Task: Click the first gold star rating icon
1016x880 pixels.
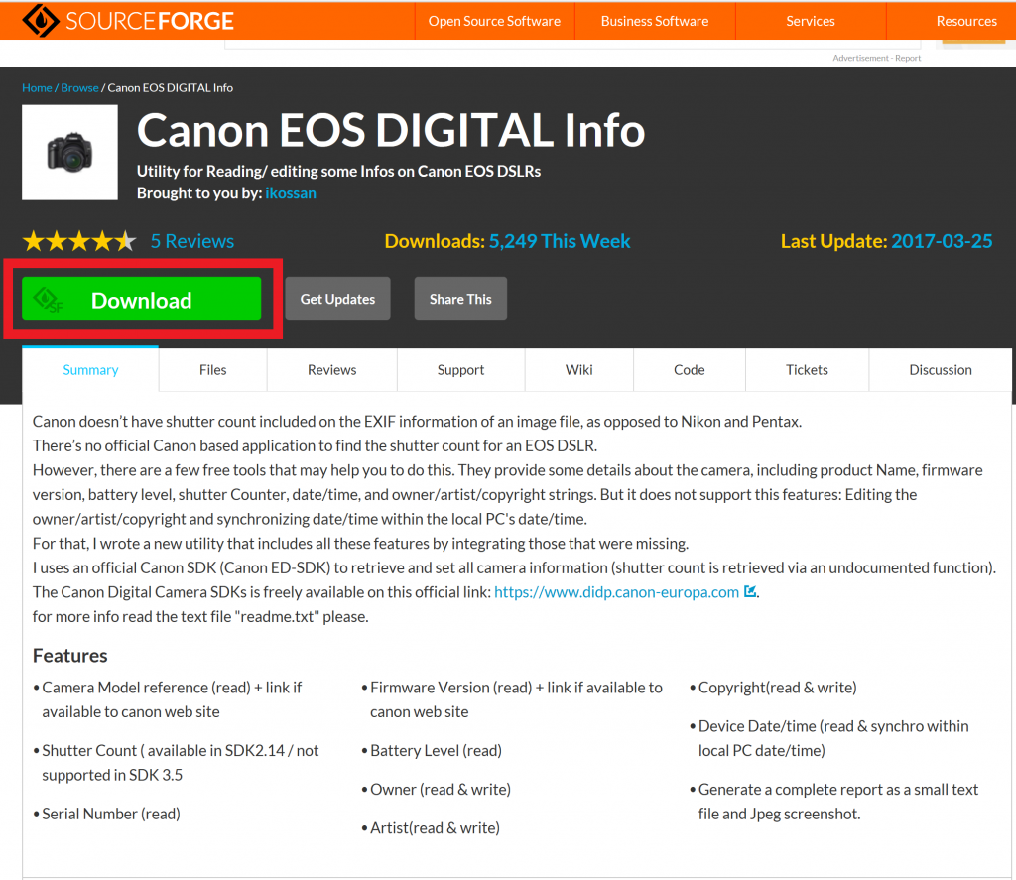Action: point(33,240)
